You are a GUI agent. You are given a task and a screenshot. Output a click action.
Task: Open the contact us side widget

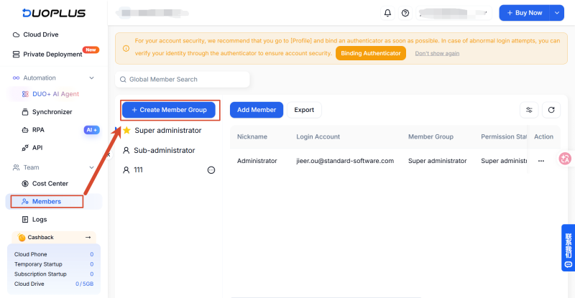[568, 248]
